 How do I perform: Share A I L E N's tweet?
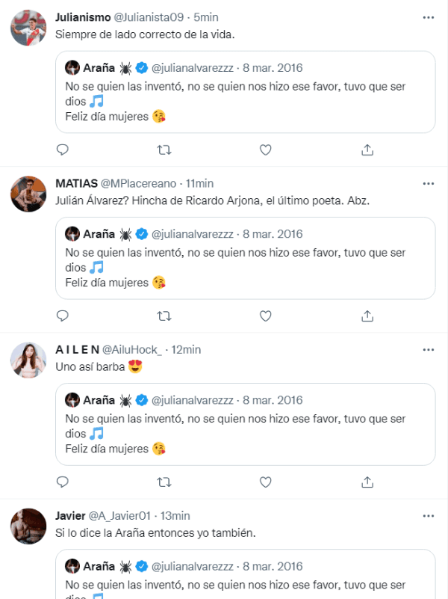pyautogui.click(x=367, y=482)
